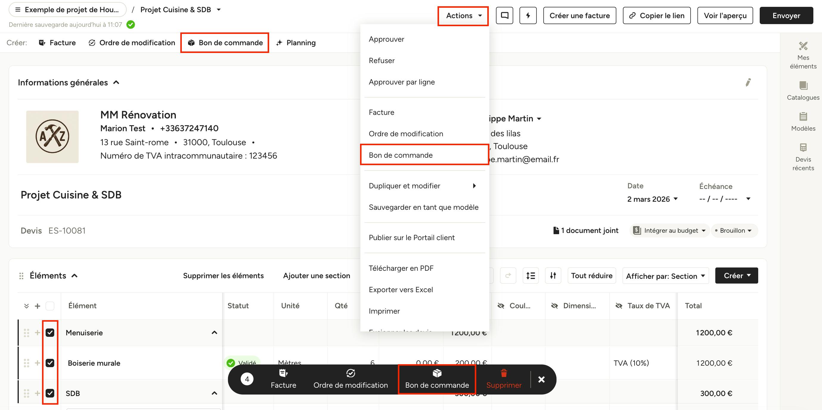Click the MM Rénovation logo thumbnail
Viewport: 822px width, 410px height.
click(52, 137)
